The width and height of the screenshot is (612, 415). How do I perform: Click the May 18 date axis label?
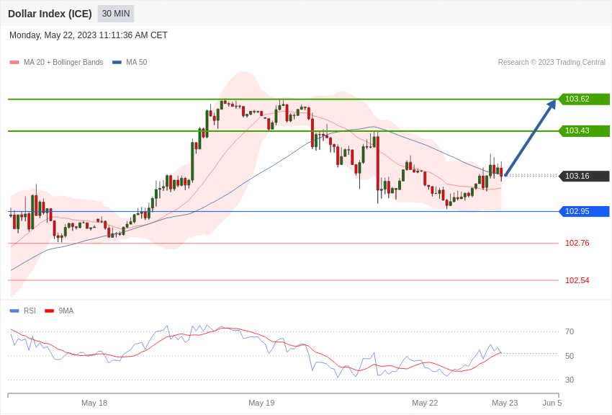tap(94, 403)
